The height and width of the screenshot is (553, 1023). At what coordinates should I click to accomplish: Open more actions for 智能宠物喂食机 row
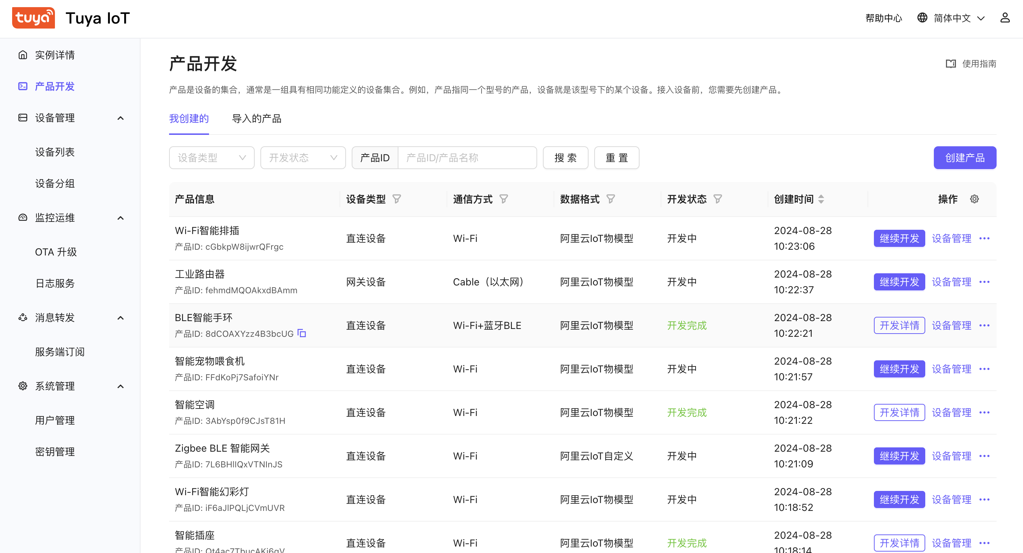pos(984,369)
